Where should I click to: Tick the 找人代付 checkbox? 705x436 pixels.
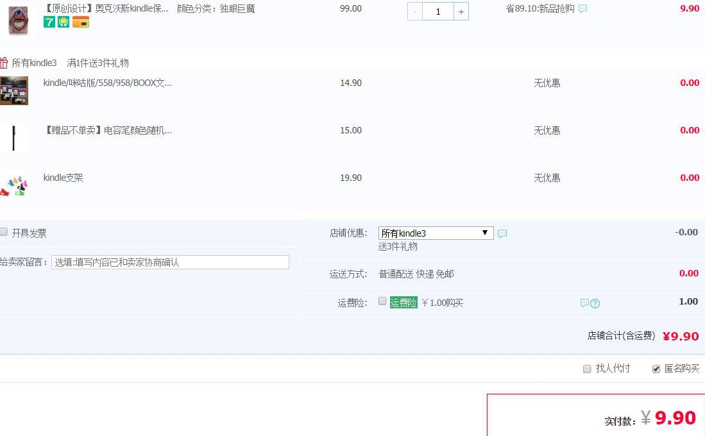(x=587, y=369)
